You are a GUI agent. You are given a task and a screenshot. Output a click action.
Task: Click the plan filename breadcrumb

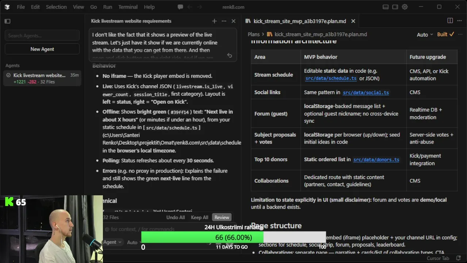coord(321,34)
